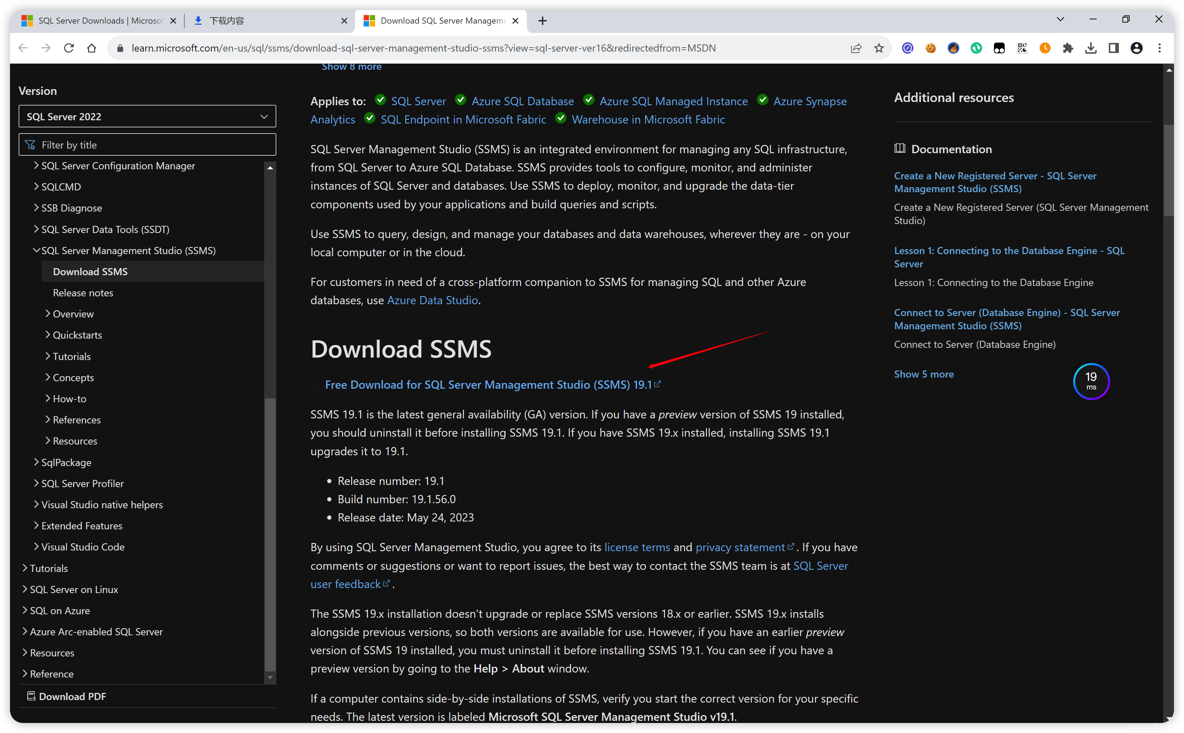Click the Show 8 more link

[351, 67]
